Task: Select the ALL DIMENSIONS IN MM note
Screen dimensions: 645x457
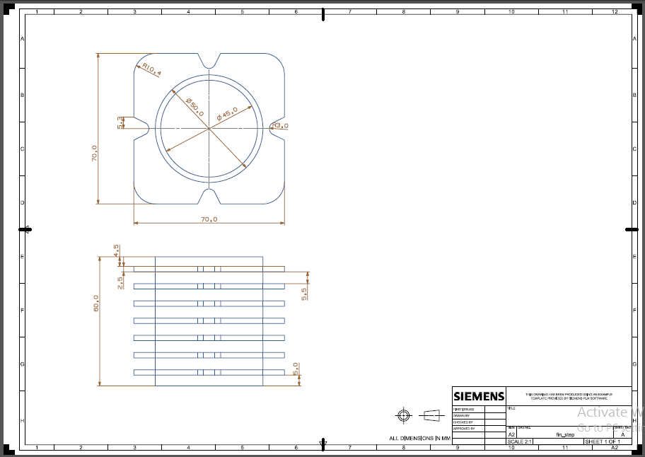Action: (x=419, y=439)
